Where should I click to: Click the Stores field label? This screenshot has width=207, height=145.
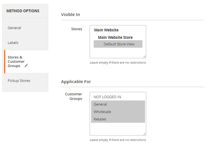pyautogui.click(x=77, y=29)
